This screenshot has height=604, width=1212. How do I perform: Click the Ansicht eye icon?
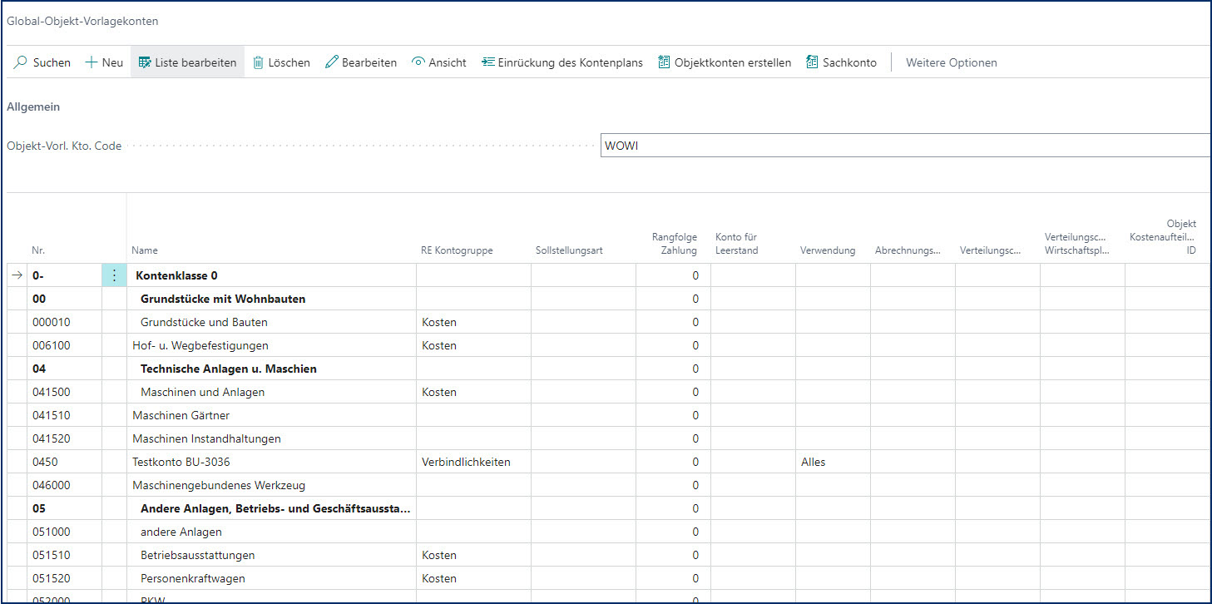coord(418,62)
